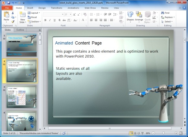
Task: Toggle text Shadow formatting
Action: (59, 20)
